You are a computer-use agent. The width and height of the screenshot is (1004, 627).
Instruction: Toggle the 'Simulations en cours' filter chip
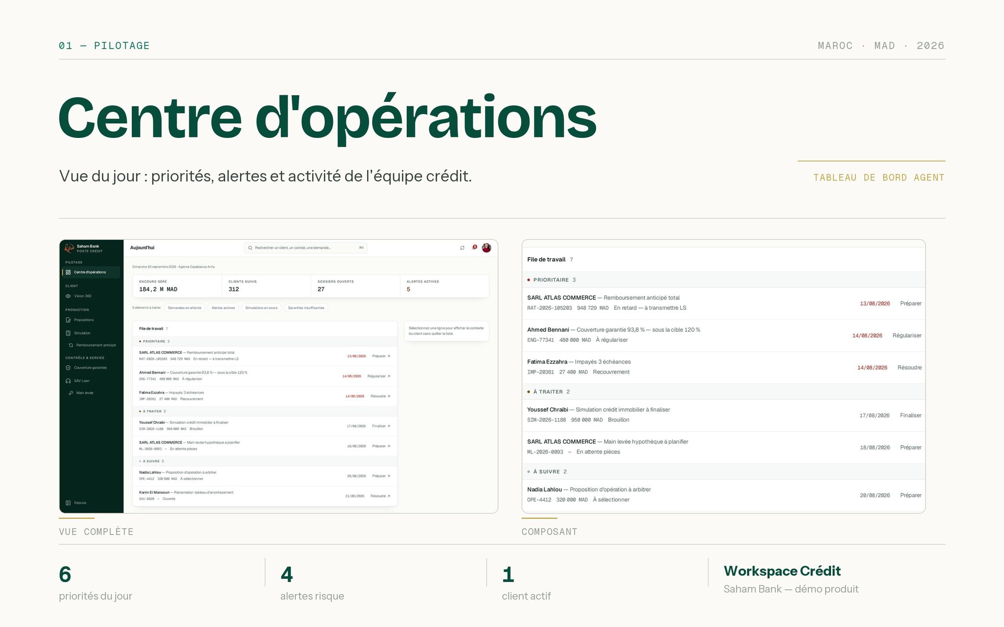[261, 308]
